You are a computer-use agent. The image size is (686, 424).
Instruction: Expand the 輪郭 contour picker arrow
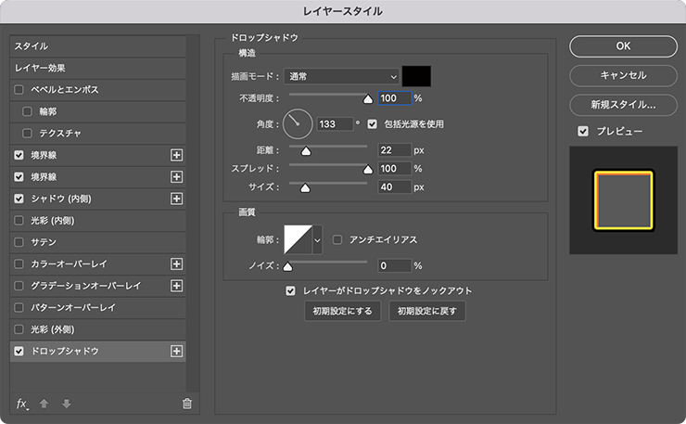click(318, 240)
